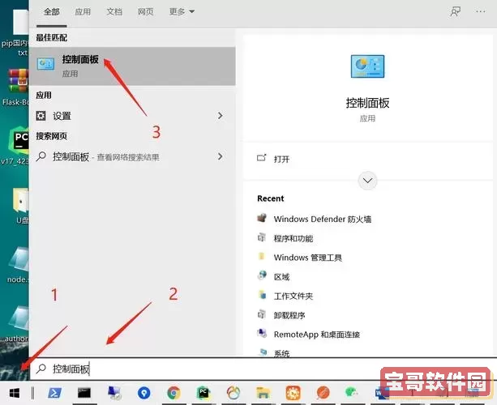Open recent item 卸载程序
The image size is (497, 405).
289,315
